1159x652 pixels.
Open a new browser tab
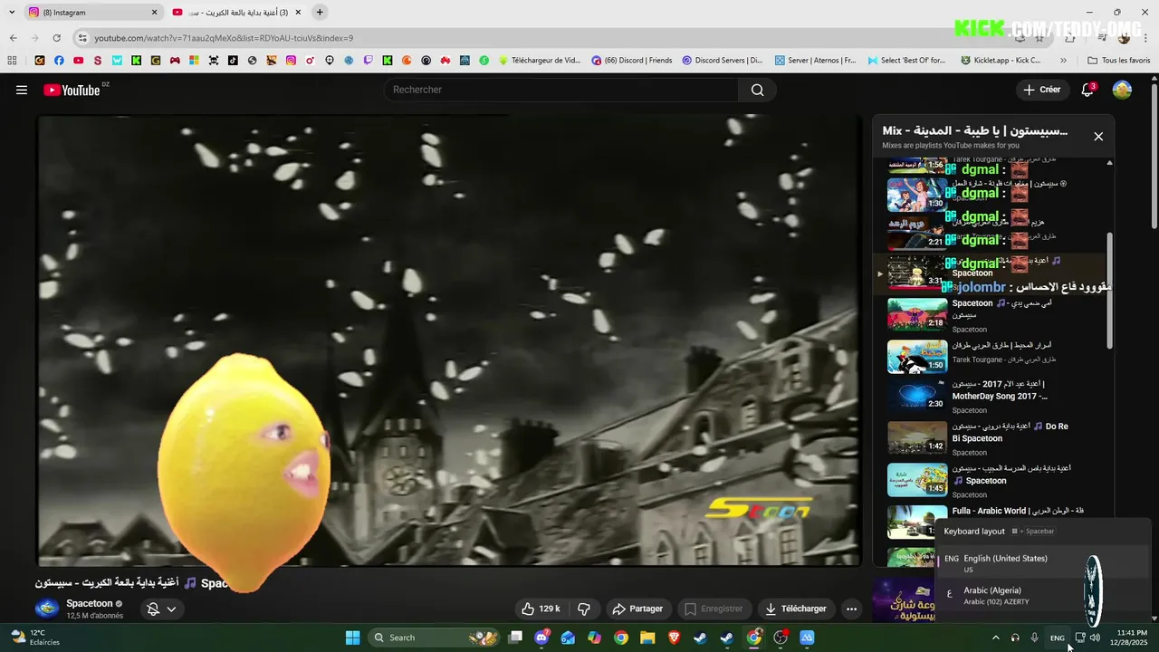click(x=320, y=13)
